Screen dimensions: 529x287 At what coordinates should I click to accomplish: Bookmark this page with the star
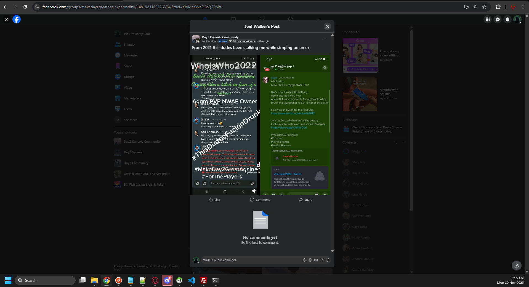pos(484,7)
